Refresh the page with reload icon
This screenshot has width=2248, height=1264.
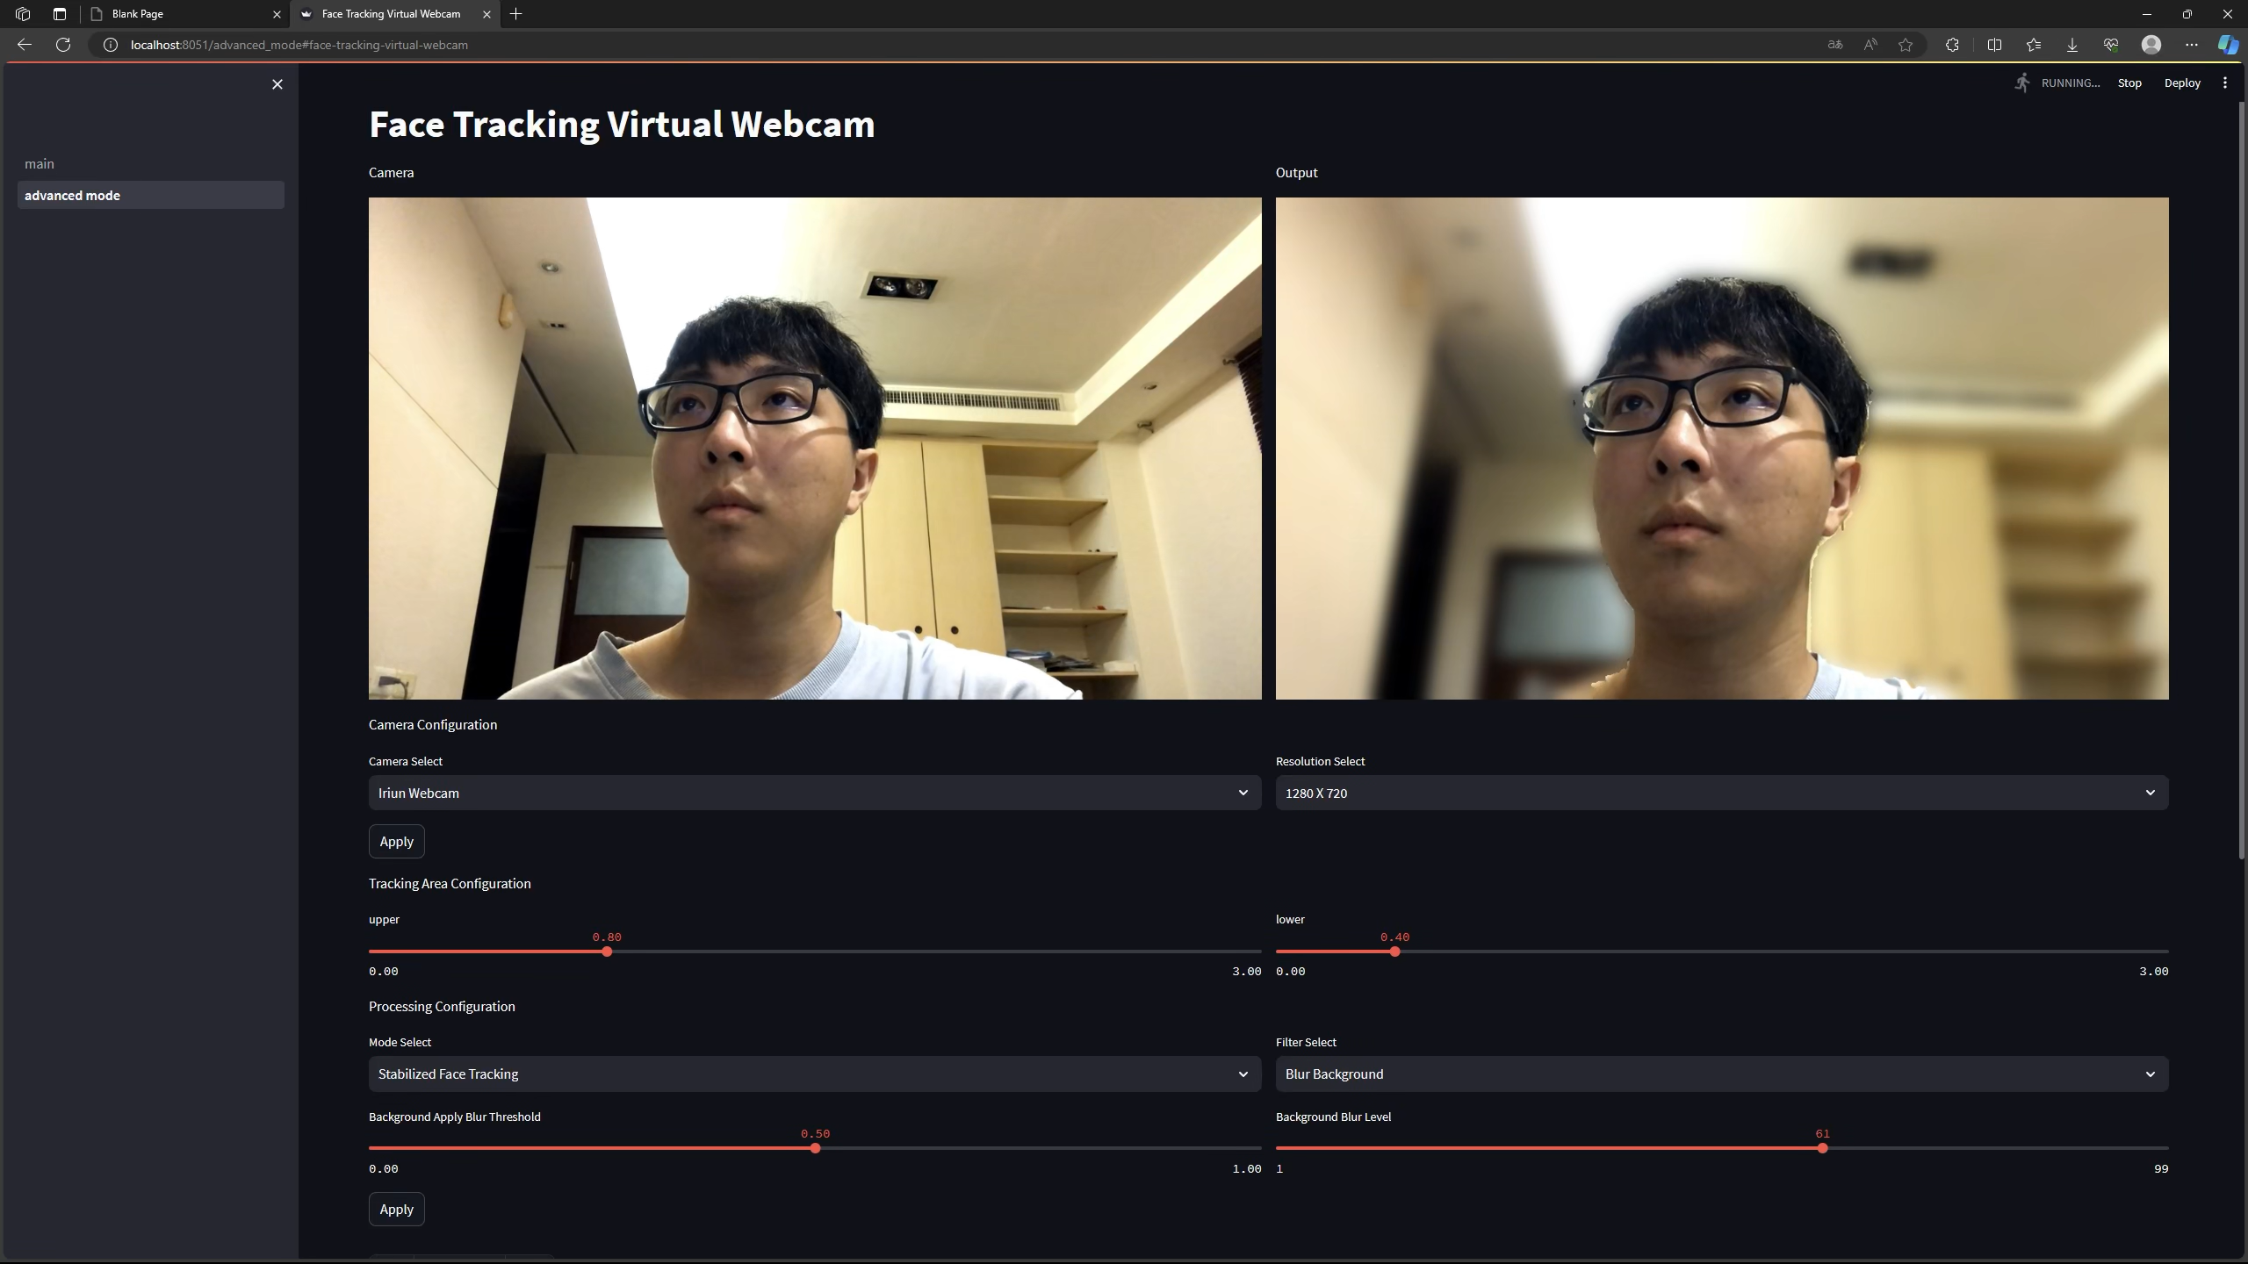(x=63, y=45)
